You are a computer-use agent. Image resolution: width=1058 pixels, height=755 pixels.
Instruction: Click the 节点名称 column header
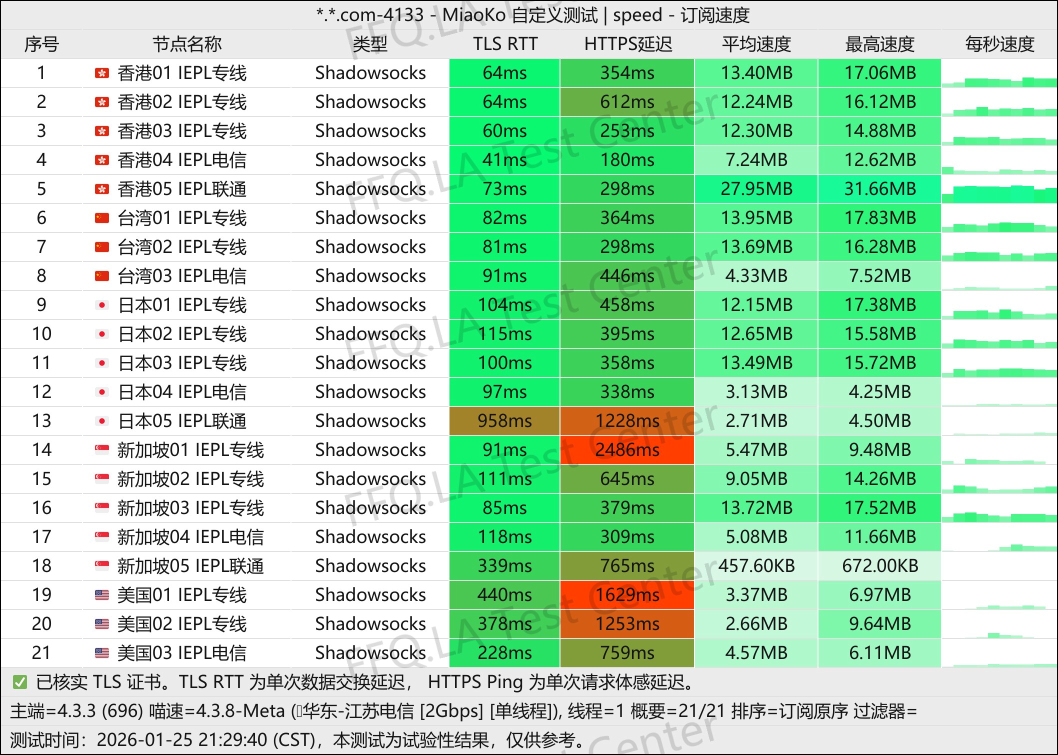[187, 44]
